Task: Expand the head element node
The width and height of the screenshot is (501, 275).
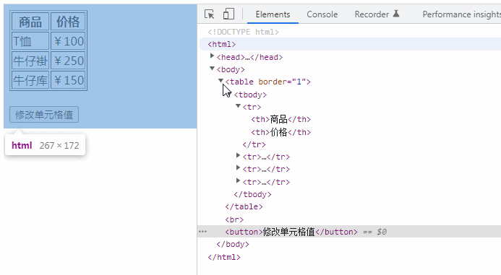Action: pos(212,56)
